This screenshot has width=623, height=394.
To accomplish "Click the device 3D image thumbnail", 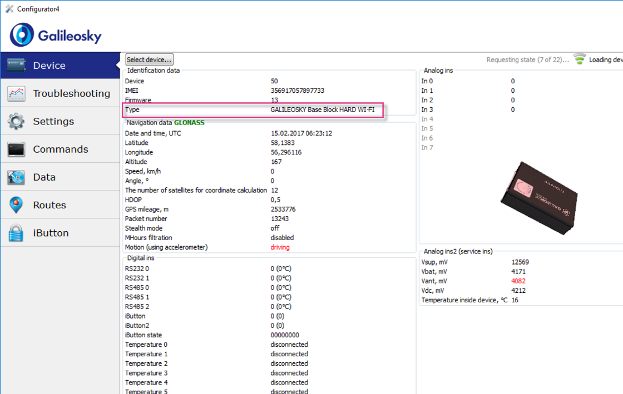I will pyautogui.click(x=539, y=198).
